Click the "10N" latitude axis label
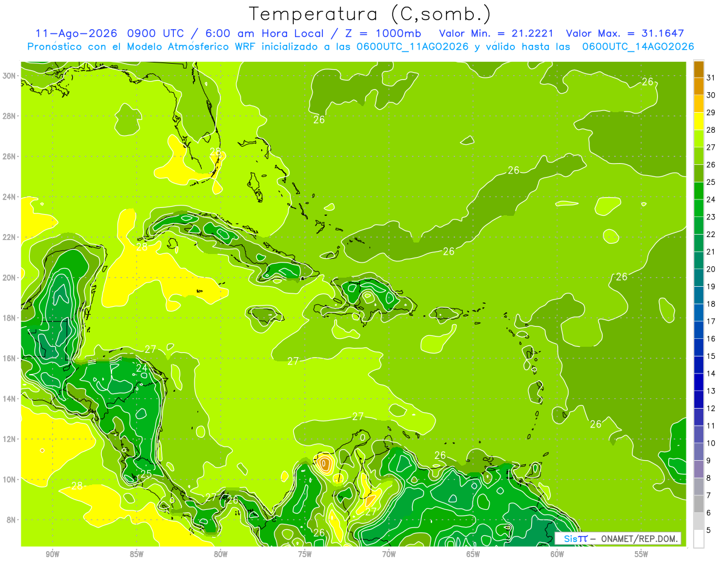727x562 pixels. [x=10, y=480]
